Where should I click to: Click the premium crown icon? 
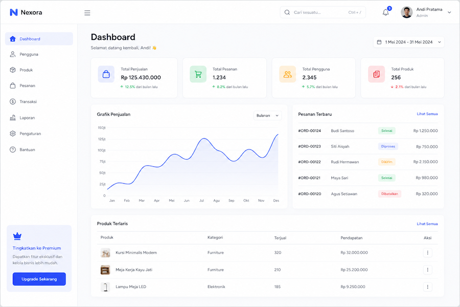[x=17, y=236]
